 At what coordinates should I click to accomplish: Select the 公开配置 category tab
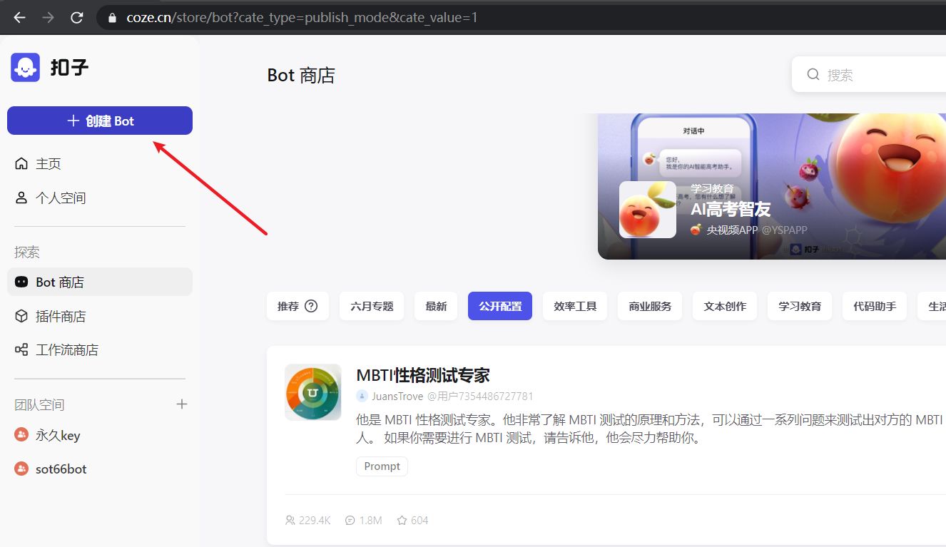pos(500,306)
